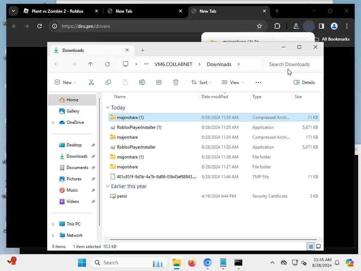Open a new Chrome tab with plus button
Screen dimensions: 361x271
click(x=277, y=11)
